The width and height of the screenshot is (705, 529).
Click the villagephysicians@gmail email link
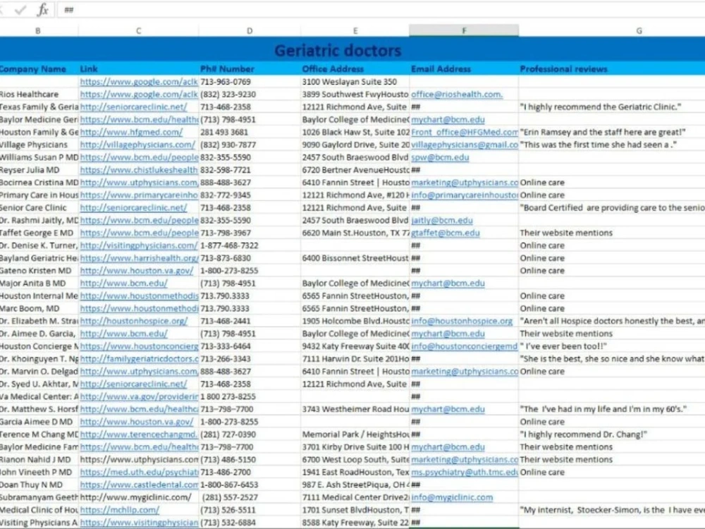[x=465, y=145]
